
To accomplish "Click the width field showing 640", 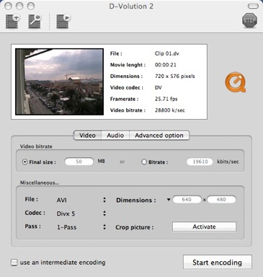I will (187, 200).
